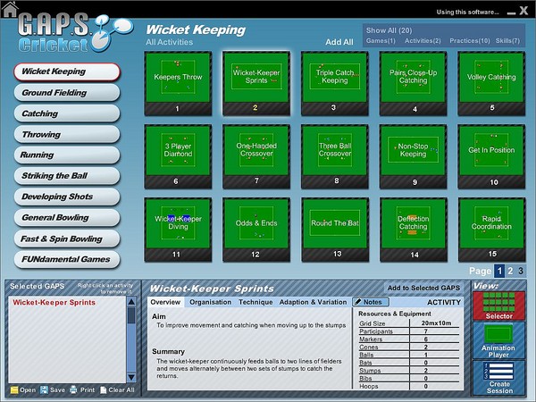Screen dimensions: 536x402
Task: Filter activities to Skills(7)
Action: pyautogui.click(x=509, y=41)
